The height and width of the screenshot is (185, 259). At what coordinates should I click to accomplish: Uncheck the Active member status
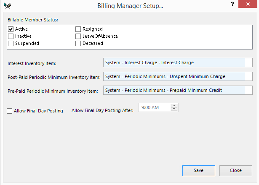11,29
